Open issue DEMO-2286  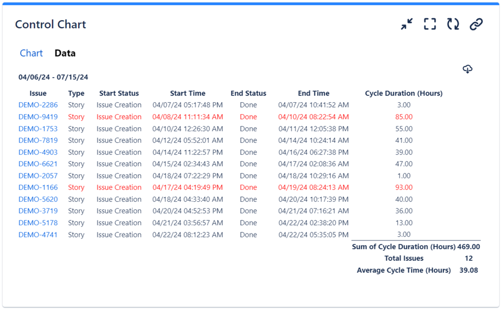coord(38,105)
